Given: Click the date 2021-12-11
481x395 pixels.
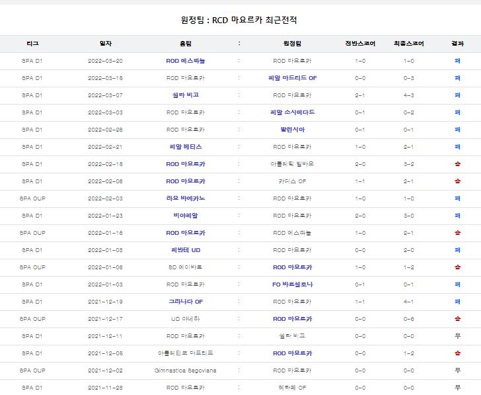Looking at the screenshot, I should tap(105, 336).
